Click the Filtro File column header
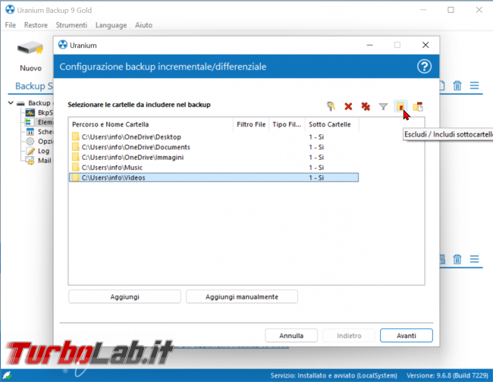The width and height of the screenshot is (493, 382). pyautogui.click(x=251, y=124)
